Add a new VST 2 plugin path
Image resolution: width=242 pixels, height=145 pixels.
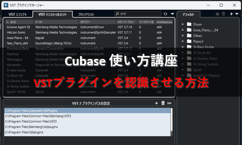tap(156, 103)
